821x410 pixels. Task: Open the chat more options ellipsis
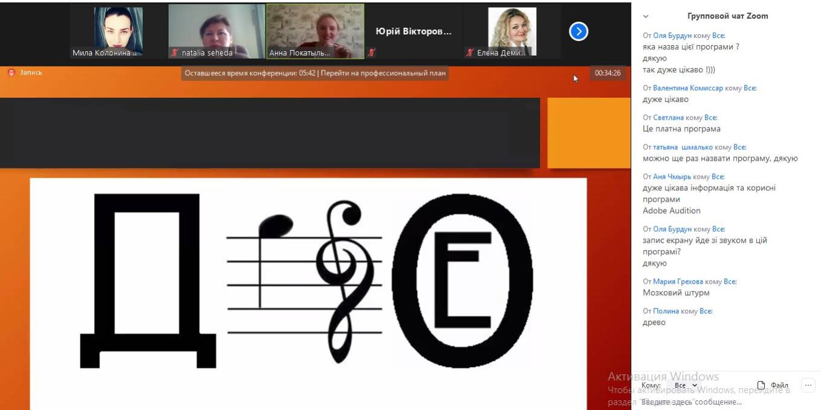[x=808, y=385]
